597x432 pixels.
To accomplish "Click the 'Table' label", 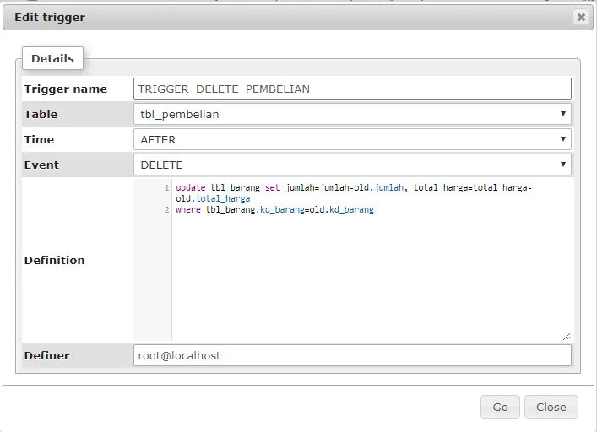I will click(x=41, y=114).
